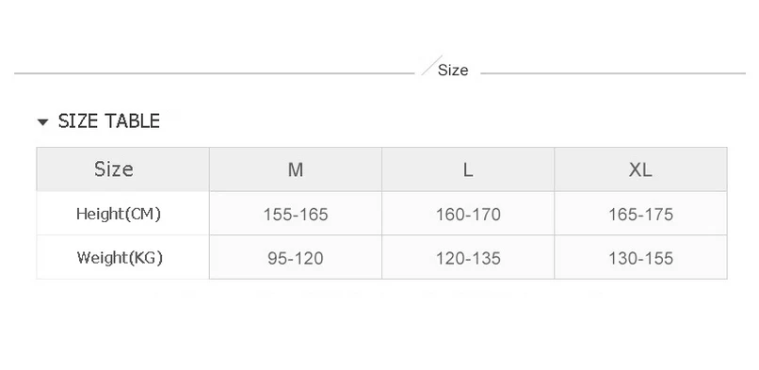Click the Size column header cell
Screen dimensions: 759x370
[123, 169]
